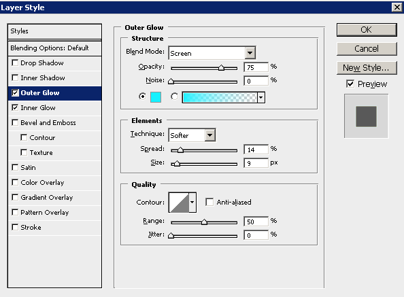Click the Screen blend mode combo box
The height and width of the screenshot is (297, 404).
(x=212, y=53)
